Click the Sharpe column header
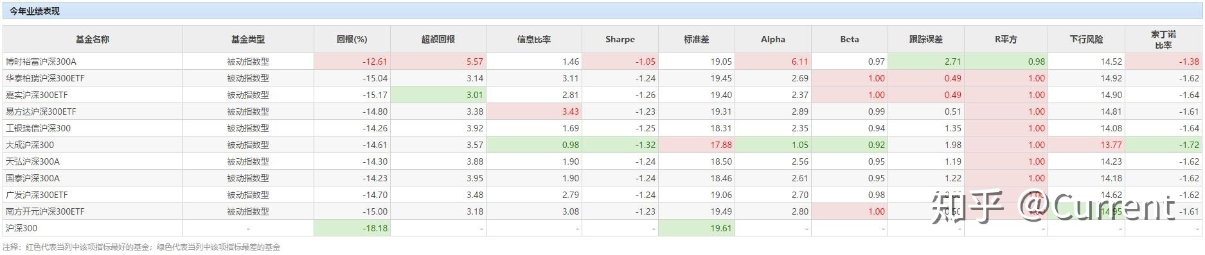 [620, 39]
